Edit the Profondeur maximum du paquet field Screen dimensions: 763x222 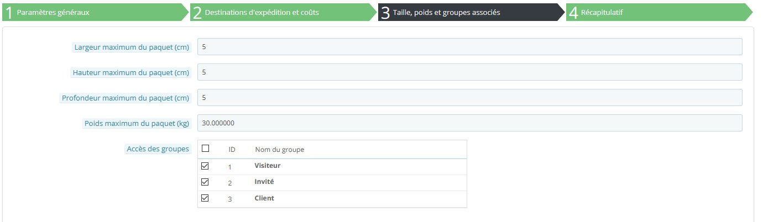(469, 98)
